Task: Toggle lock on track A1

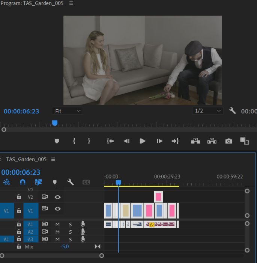Action: point(19,224)
